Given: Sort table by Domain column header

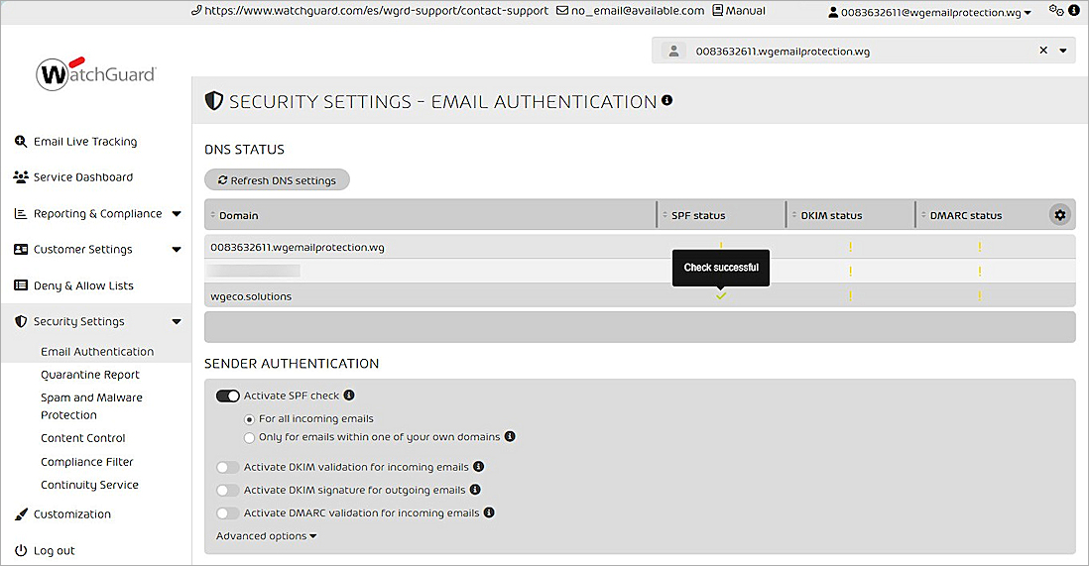Looking at the screenshot, I should coord(238,215).
